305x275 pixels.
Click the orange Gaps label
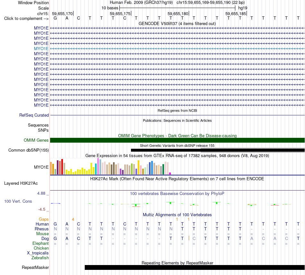44,219
